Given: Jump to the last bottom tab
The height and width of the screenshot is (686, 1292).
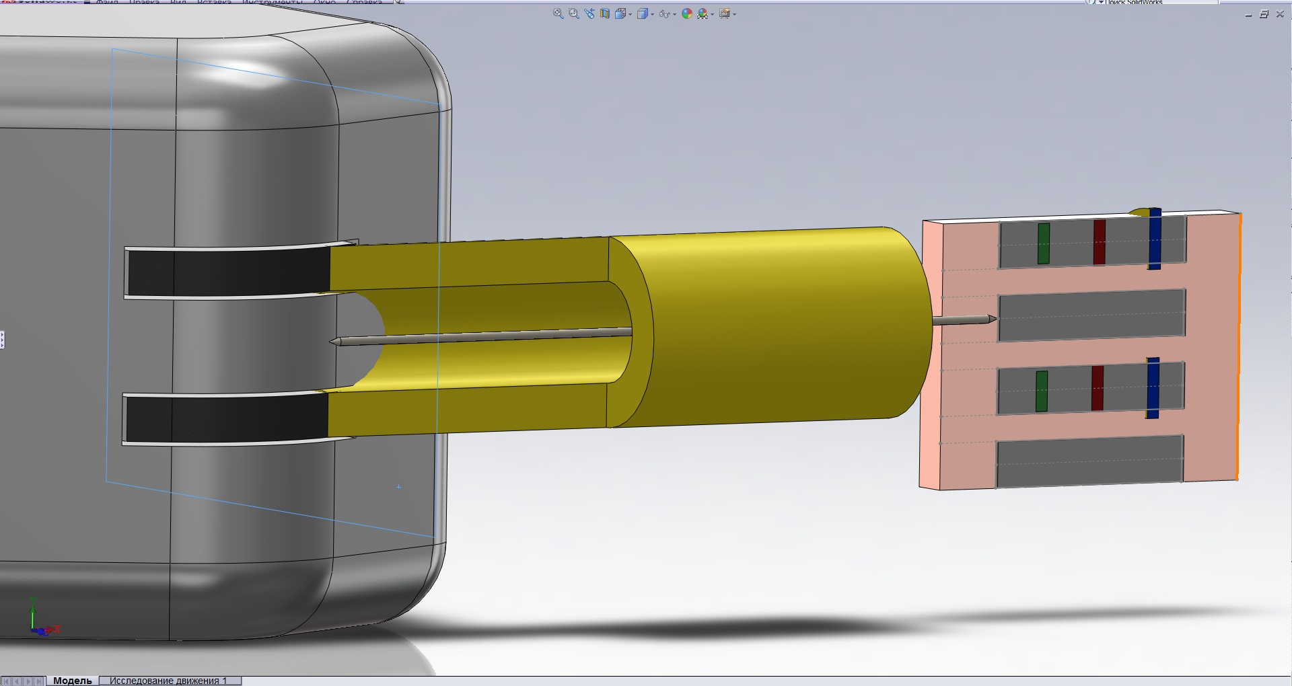Looking at the screenshot, I should [x=39, y=681].
